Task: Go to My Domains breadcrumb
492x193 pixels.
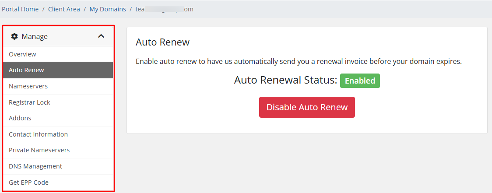Action: 108,9
